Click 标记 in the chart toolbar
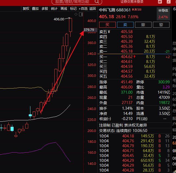The height and width of the screenshot is (173, 176). (73, 9)
